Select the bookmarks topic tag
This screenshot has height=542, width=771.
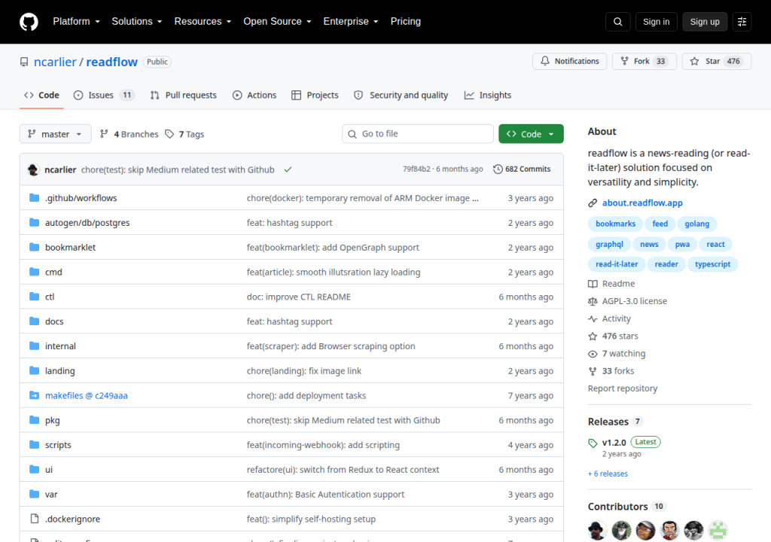tap(615, 224)
